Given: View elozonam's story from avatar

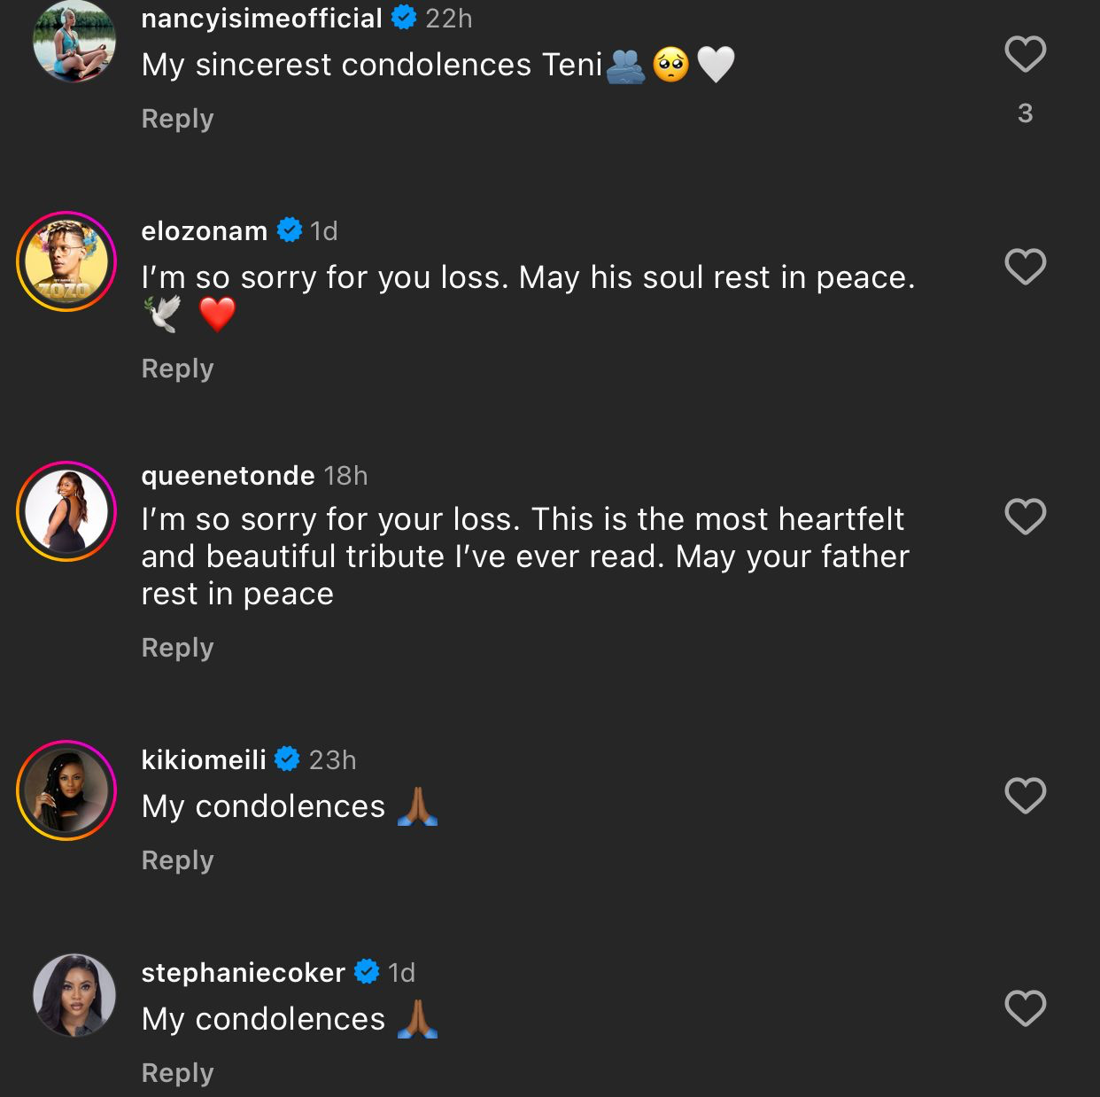Looking at the screenshot, I should tap(66, 262).
